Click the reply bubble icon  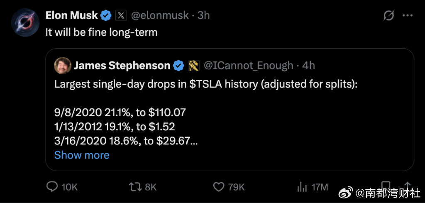tap(52, 187)
